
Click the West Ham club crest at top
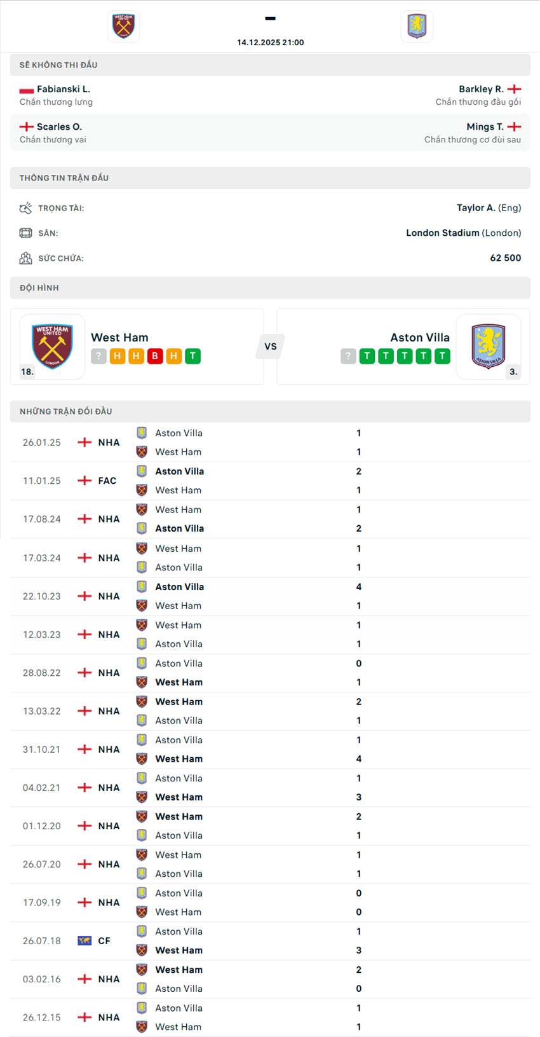(123, 26)
